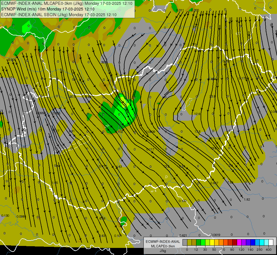The image size is (277, 255).
Task: Click the map value 9.24
Action: point(182,166)
